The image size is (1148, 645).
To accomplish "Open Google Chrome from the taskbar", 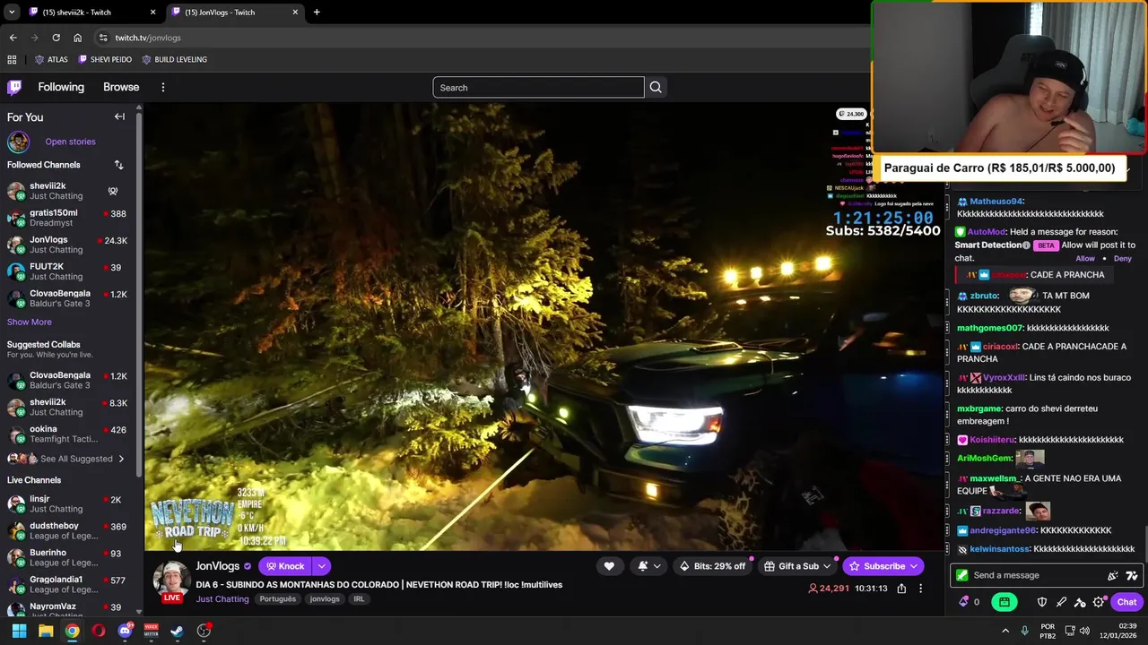I will 72,631.
